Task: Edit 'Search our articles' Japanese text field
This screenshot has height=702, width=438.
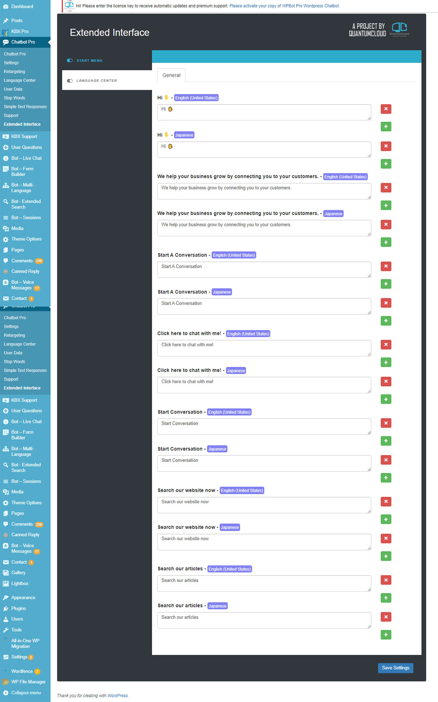Action: 264,621
